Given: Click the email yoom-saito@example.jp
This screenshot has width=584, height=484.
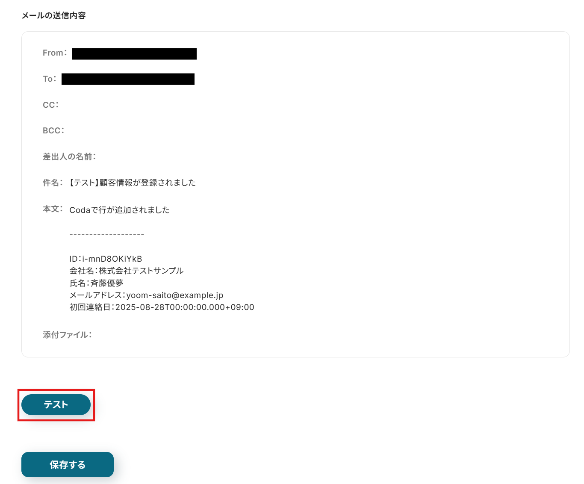Looking at the screenshot, I should [x=175, y=295].
